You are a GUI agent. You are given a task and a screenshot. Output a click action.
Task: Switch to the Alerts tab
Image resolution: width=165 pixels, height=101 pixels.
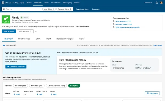82,39
